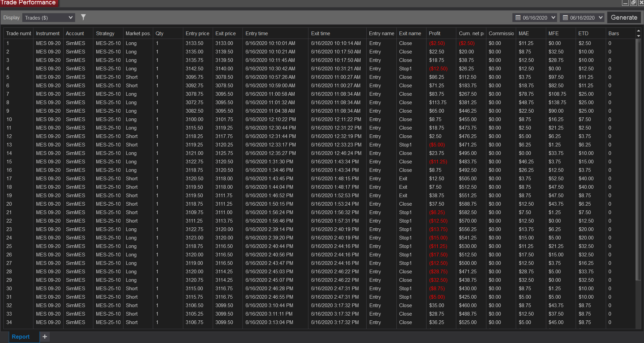Sort by Bars column header

pyautogui.click(x=620, y=33)
